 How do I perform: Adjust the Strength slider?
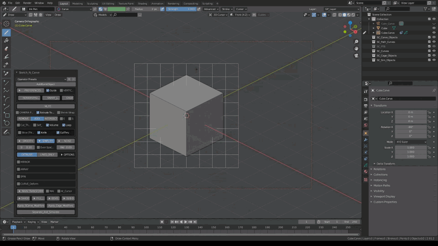coord(181,9)
